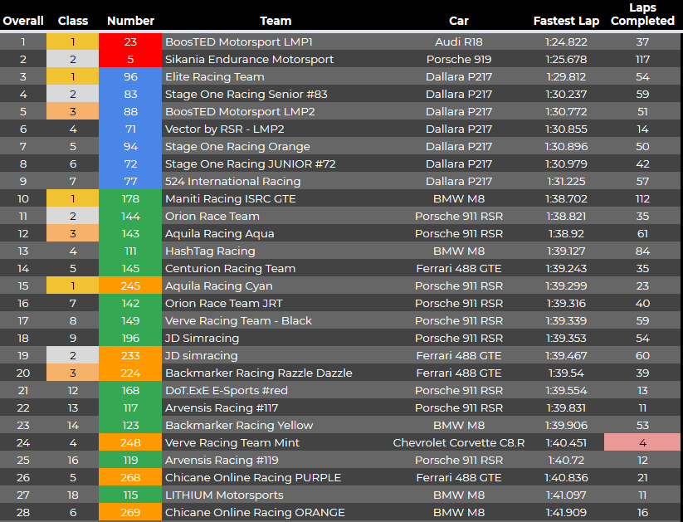683x522 pixels.
Task: Click team Sikania Endurance Motorsport
Action: pos(249,59)
